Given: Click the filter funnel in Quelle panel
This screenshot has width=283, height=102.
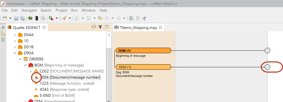Looking at the screenshot, I should (x=100, y=27).
